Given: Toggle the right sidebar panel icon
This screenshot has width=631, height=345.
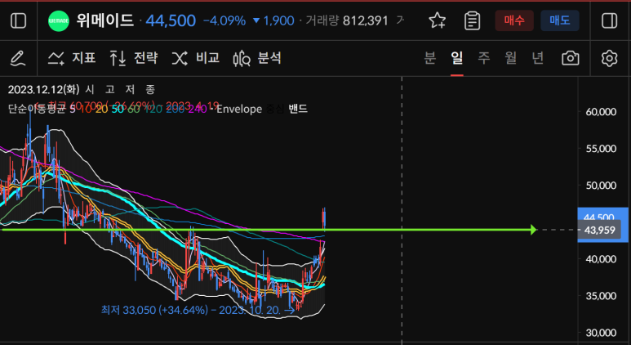Looking at the screenshot, I should (x=609, y=20).
